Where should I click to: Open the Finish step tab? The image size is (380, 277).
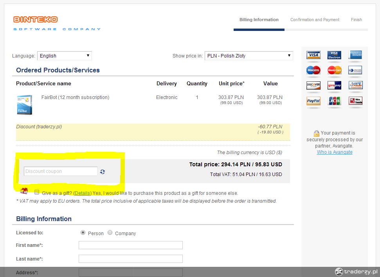pos(356,20)
